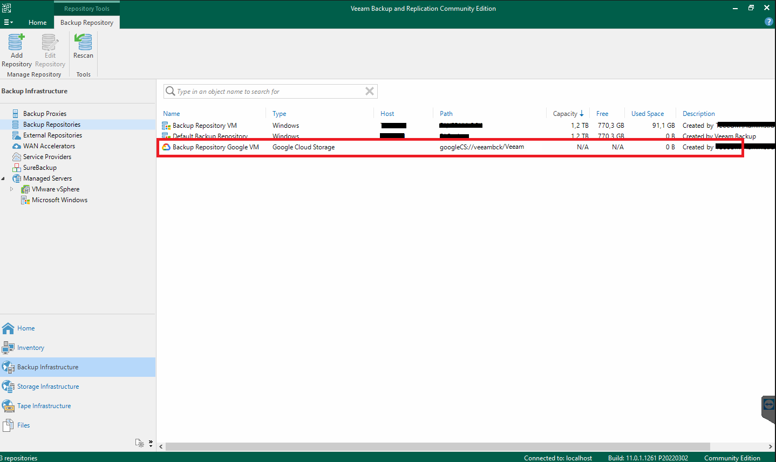This screenshot has height=462, width=776.
Task: Click the VMware vSphere tree icon
Action: tap(25, 189)
